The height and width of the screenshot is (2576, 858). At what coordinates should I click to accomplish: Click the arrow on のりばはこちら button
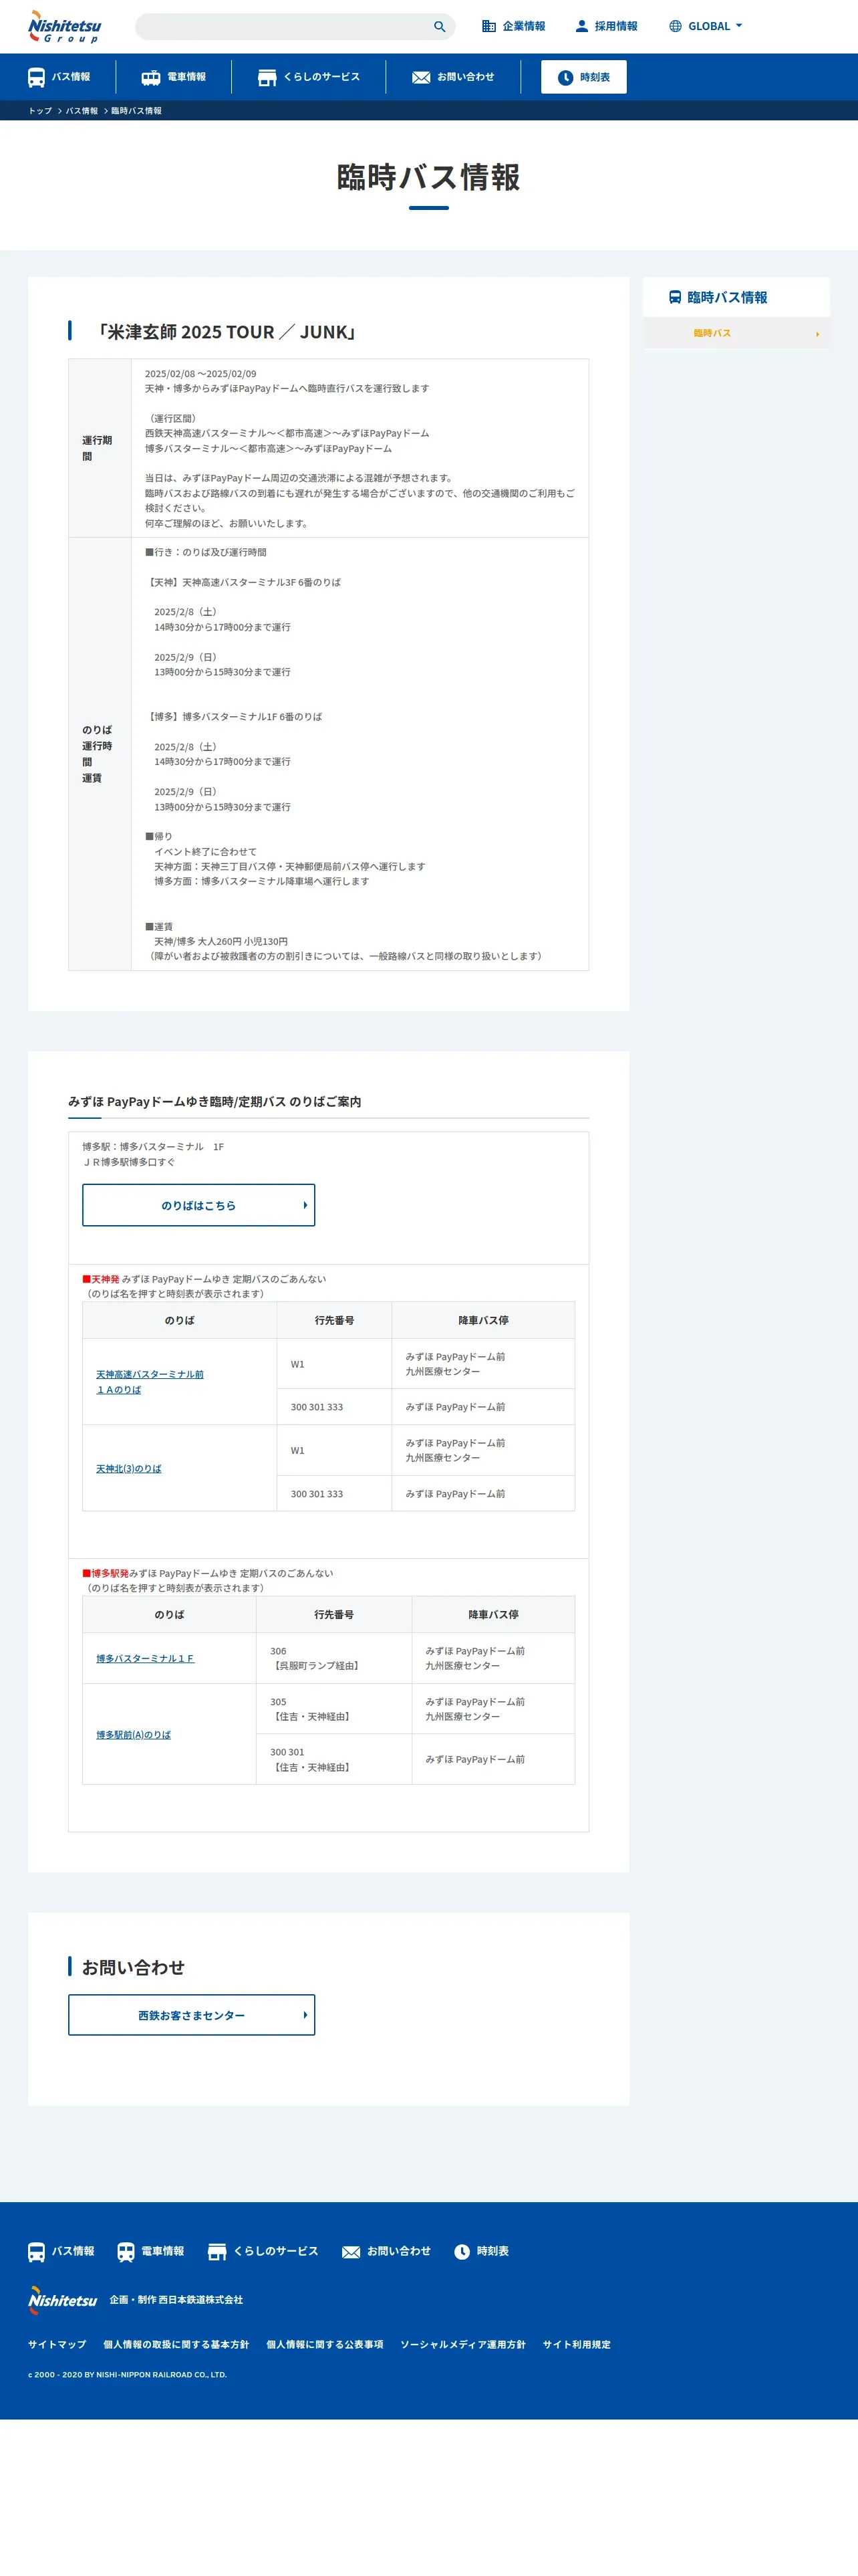305,1205
